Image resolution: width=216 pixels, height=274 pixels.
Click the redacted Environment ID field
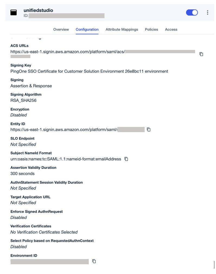coord(49,261)
